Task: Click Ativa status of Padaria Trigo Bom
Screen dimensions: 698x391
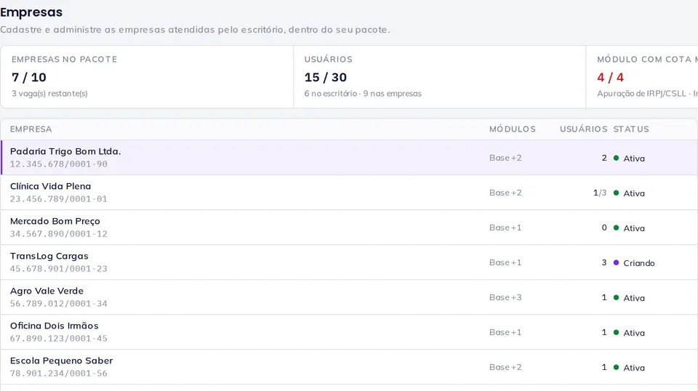Action: [x=629, y=158]
